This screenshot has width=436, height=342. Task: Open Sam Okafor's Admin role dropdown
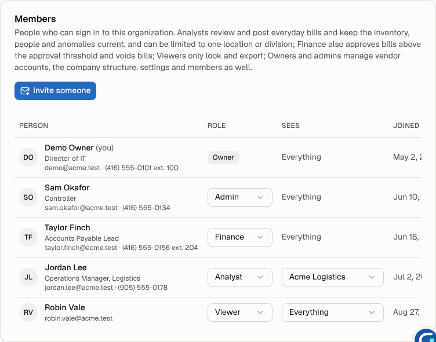point(239,197)
